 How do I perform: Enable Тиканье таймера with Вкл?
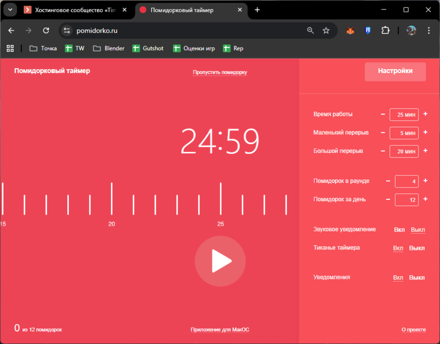click(x=398, y=248)
